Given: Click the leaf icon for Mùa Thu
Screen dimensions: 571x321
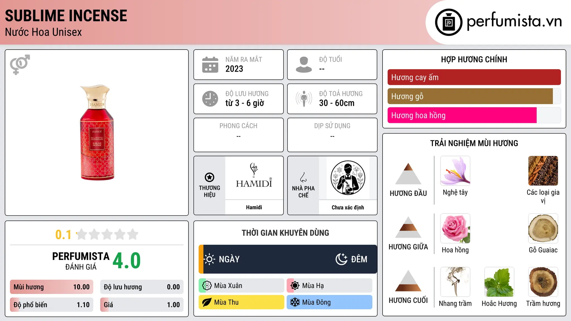Looking at the screenshot, I should tap(207, 302).
